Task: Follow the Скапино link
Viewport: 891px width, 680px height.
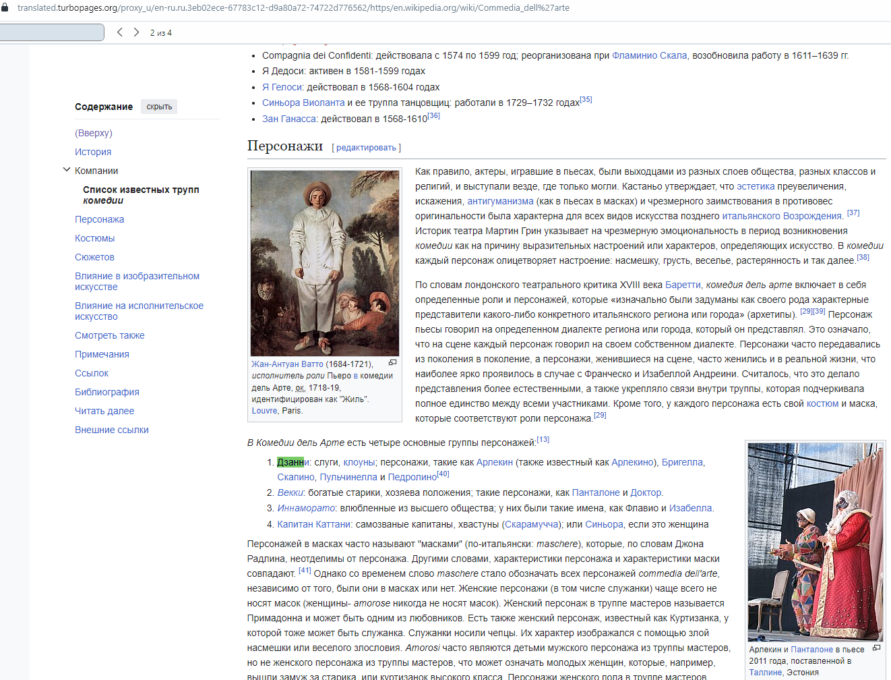Action: pos(296,477)
